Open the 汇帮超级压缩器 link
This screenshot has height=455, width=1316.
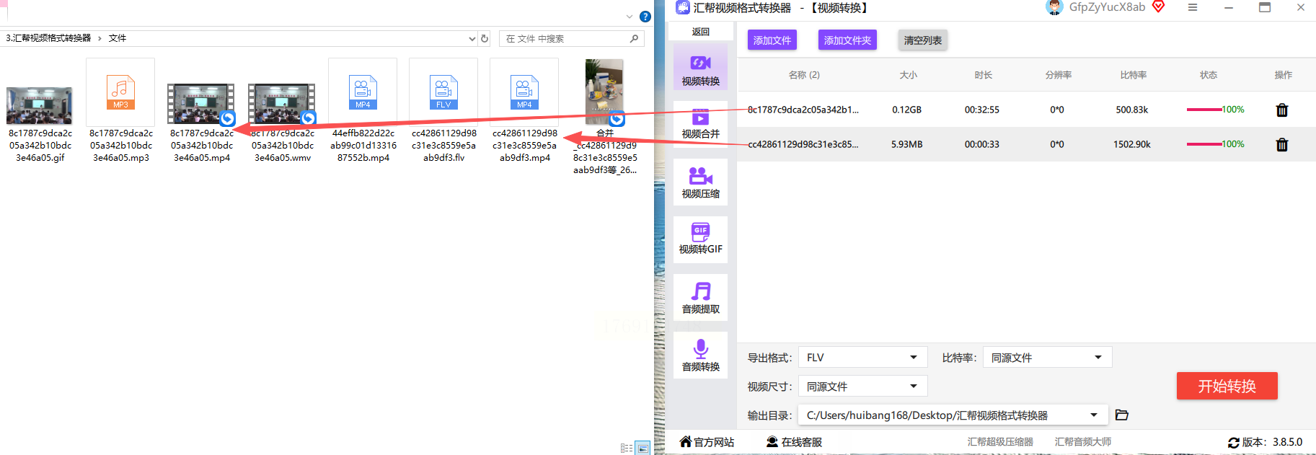[x=1000, y=442]
